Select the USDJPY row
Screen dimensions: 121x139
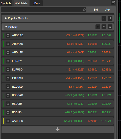point(58,112)
